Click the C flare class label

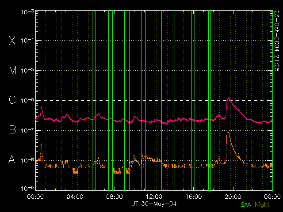12,100
